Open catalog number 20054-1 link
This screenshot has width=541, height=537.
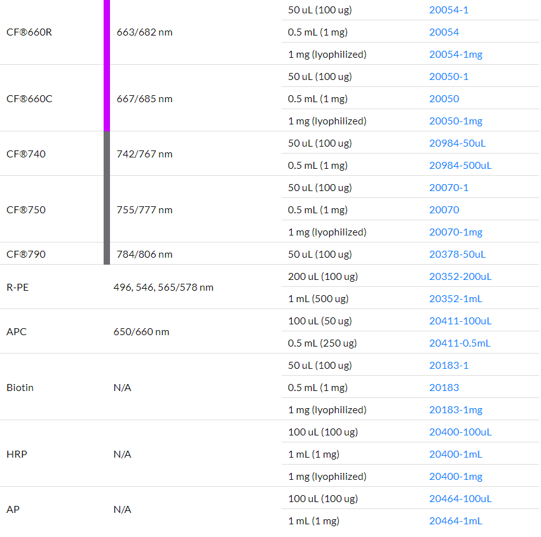pos(448,10)
